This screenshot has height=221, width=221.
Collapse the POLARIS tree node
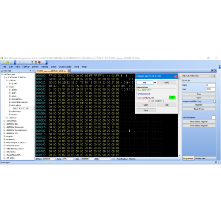tap(10, 105)
